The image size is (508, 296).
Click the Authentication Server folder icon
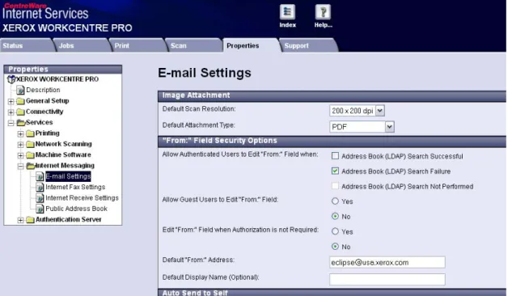click(x=31, y=220)
